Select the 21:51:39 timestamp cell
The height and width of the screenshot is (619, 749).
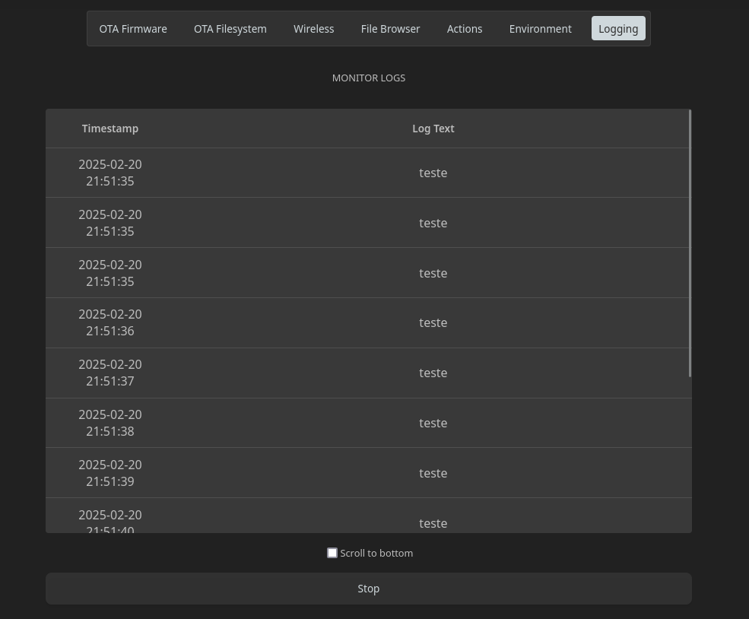109,473
